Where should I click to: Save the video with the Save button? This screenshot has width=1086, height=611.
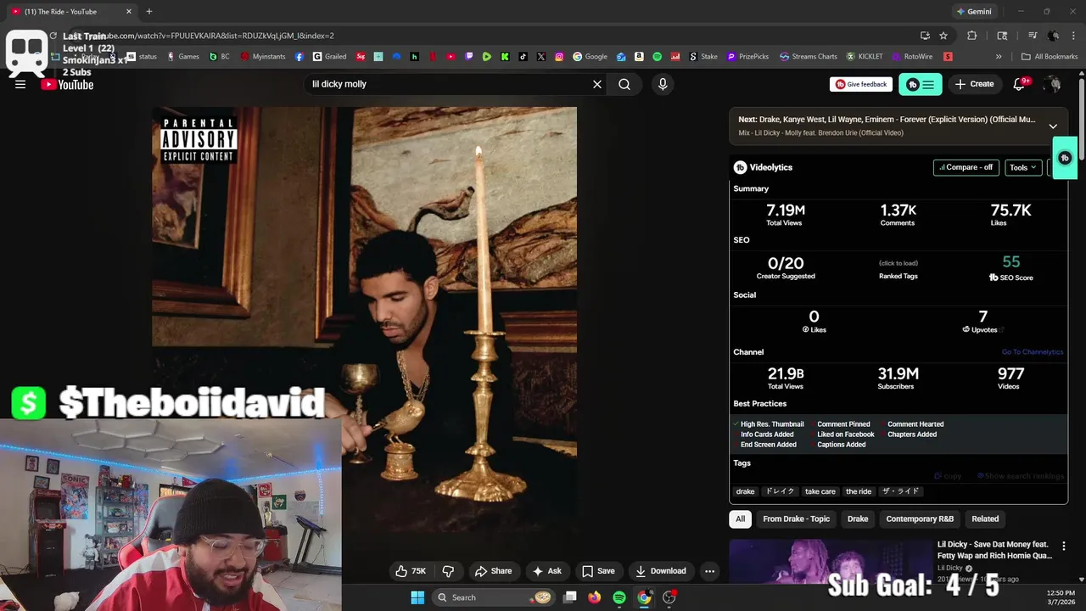[x=598, y=571]
